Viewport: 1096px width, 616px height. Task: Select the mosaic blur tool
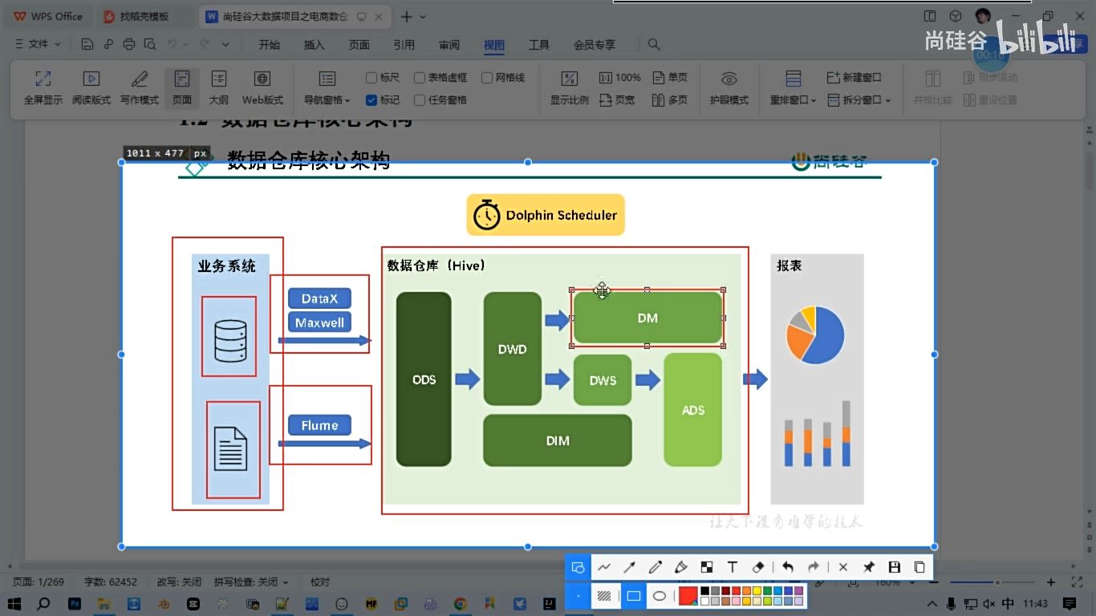(x=707, y=567)
